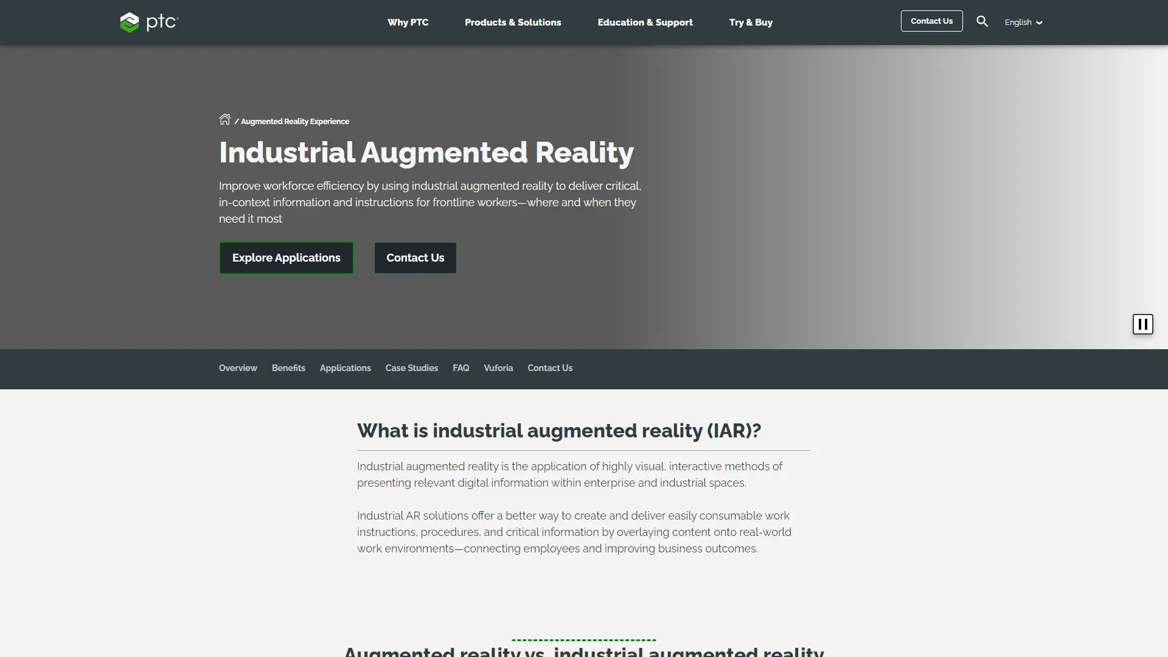The width and height of the screenshot is (1168, 657).
Task: Select the Overview section link
Action: [237, 368]
